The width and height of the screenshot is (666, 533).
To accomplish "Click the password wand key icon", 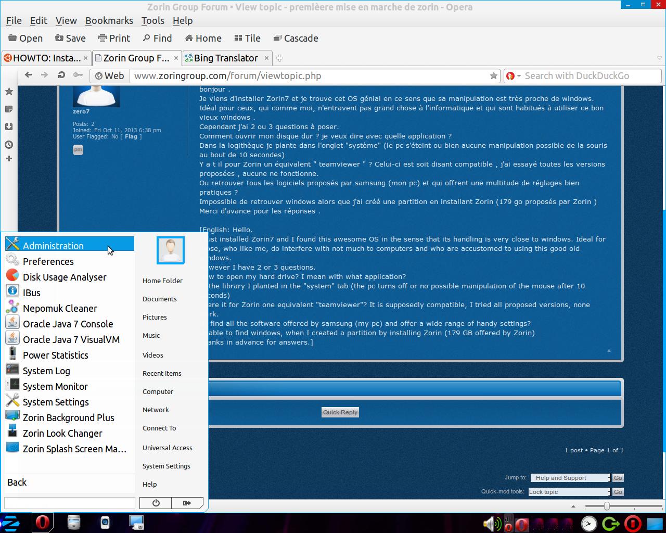I will [78, 75].
